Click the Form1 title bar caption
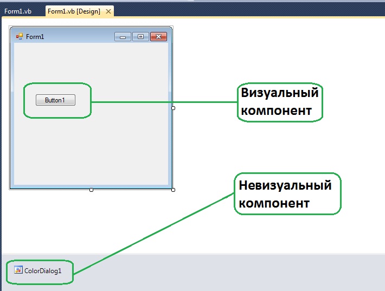 click(35, 37)
